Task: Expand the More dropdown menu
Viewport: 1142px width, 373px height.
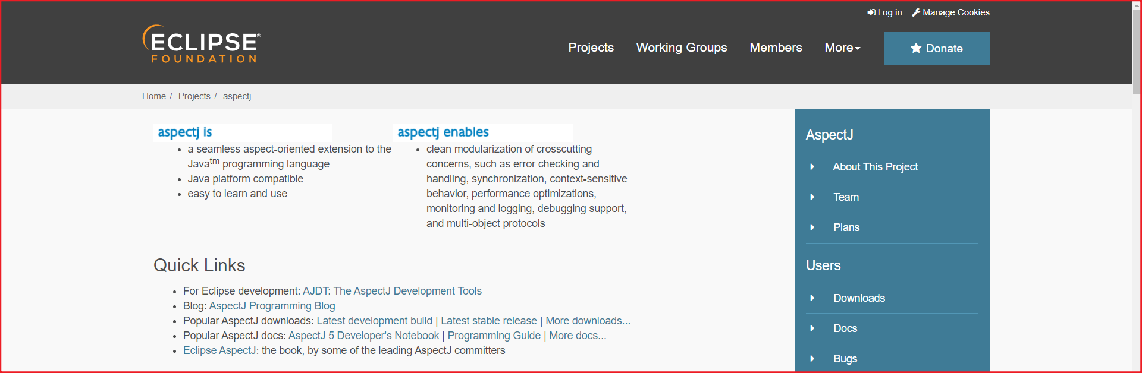Action: coord(842,48)
